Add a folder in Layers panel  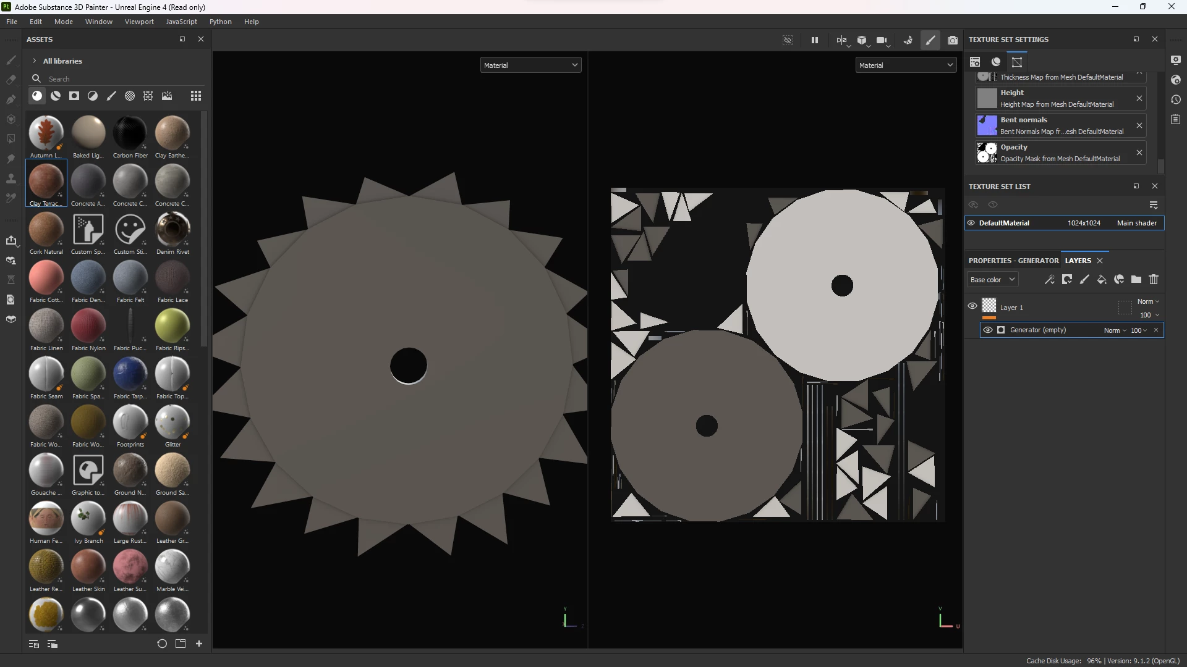(x=1136, y=280)
